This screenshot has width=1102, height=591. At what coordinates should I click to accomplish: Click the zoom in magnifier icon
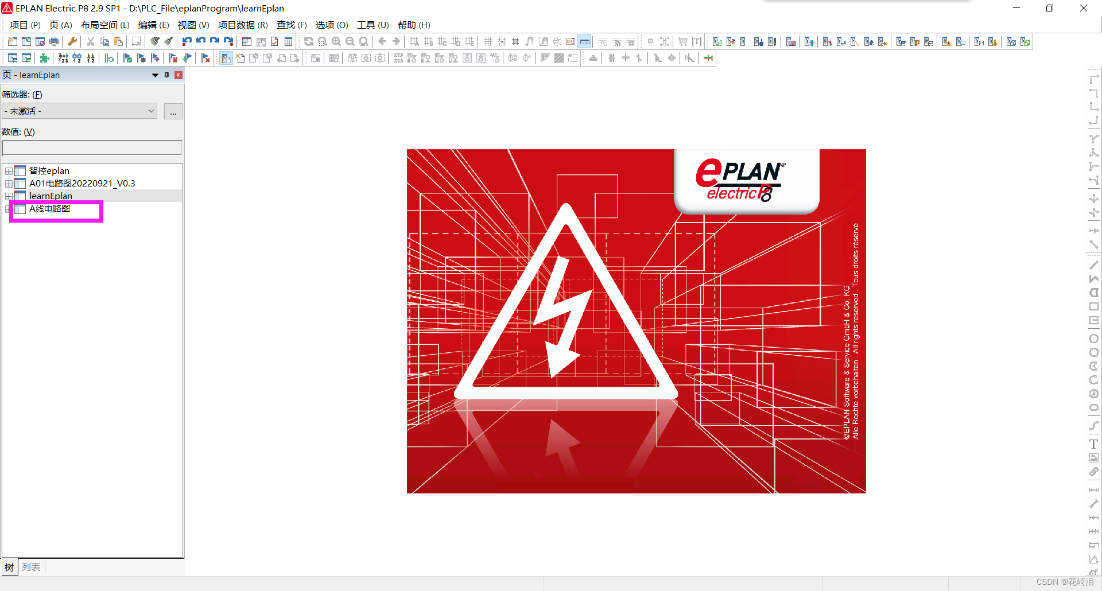pos(336,41)
